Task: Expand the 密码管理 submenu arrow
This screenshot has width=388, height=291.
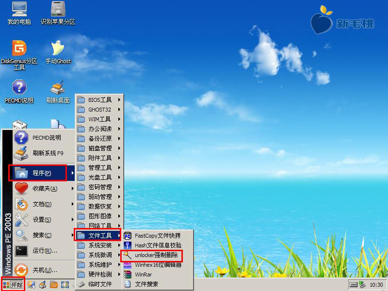Action: coord(119,187)
